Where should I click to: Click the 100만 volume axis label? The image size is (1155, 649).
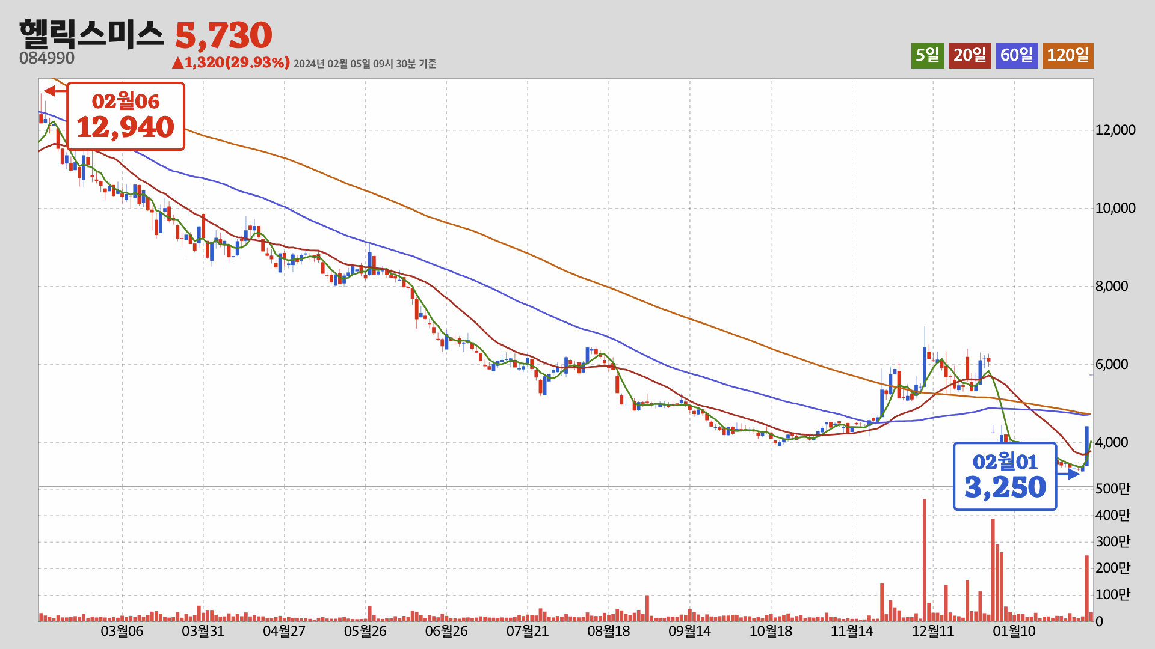tap(1113, 594)
